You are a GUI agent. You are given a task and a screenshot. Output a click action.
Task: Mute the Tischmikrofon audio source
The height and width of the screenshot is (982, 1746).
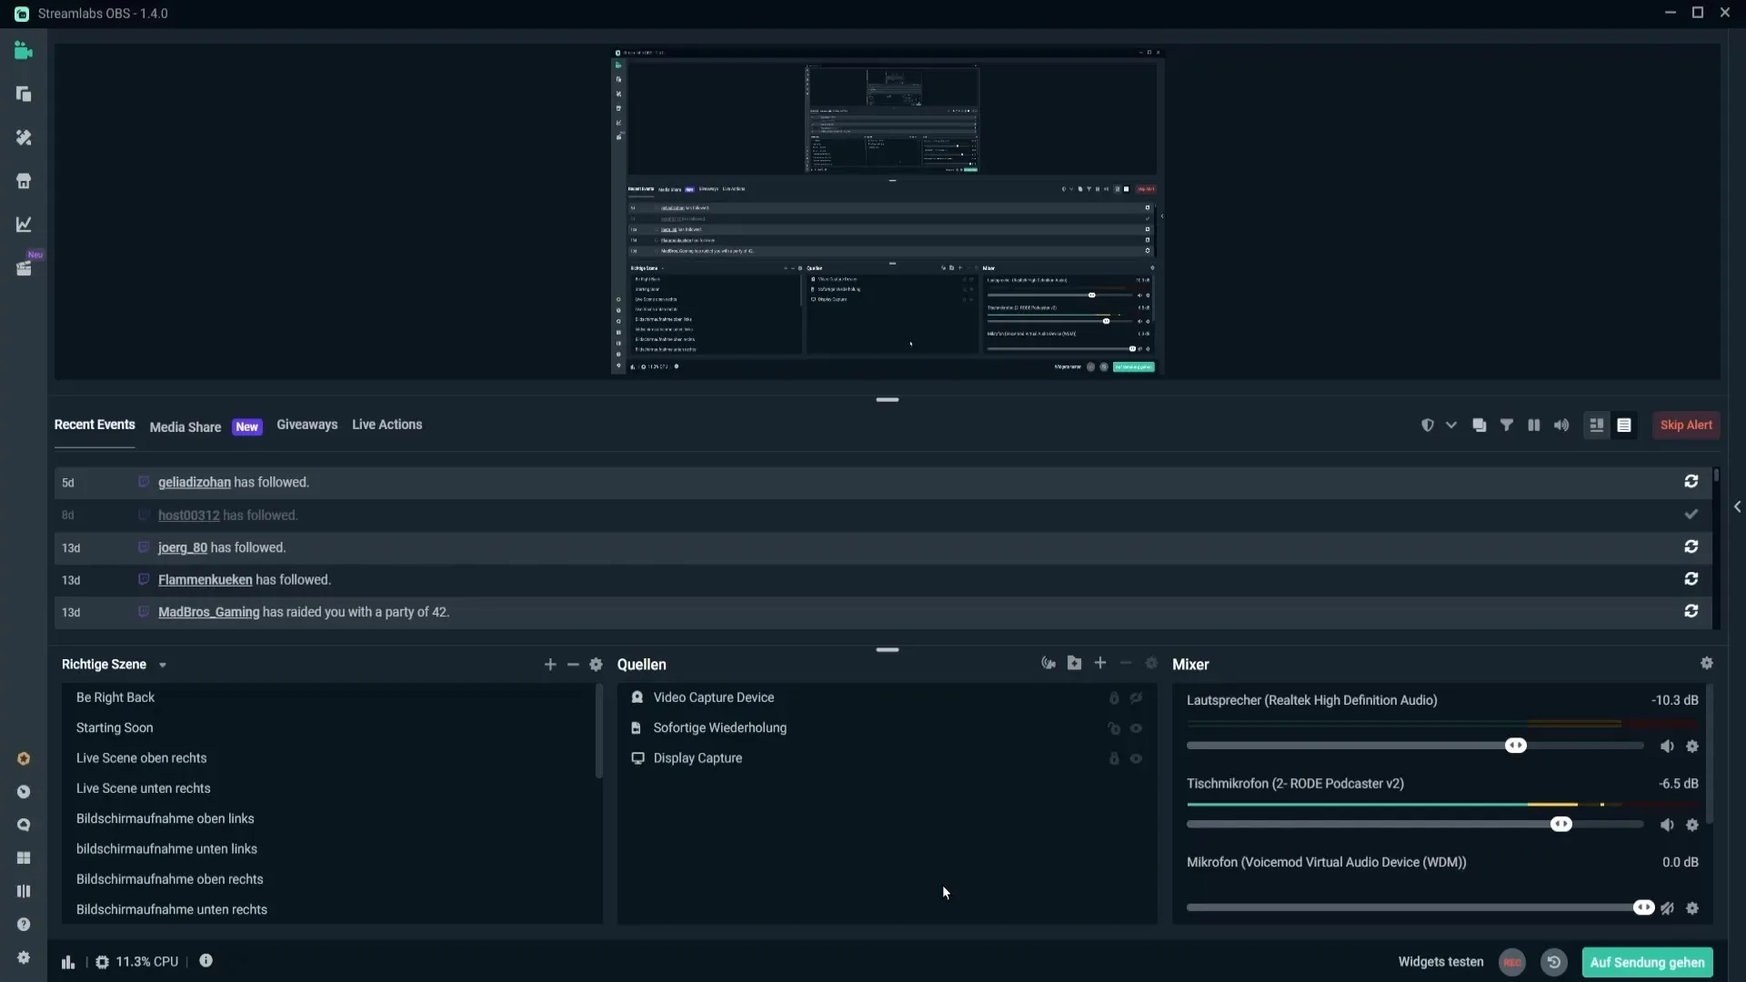point(1667,826)
